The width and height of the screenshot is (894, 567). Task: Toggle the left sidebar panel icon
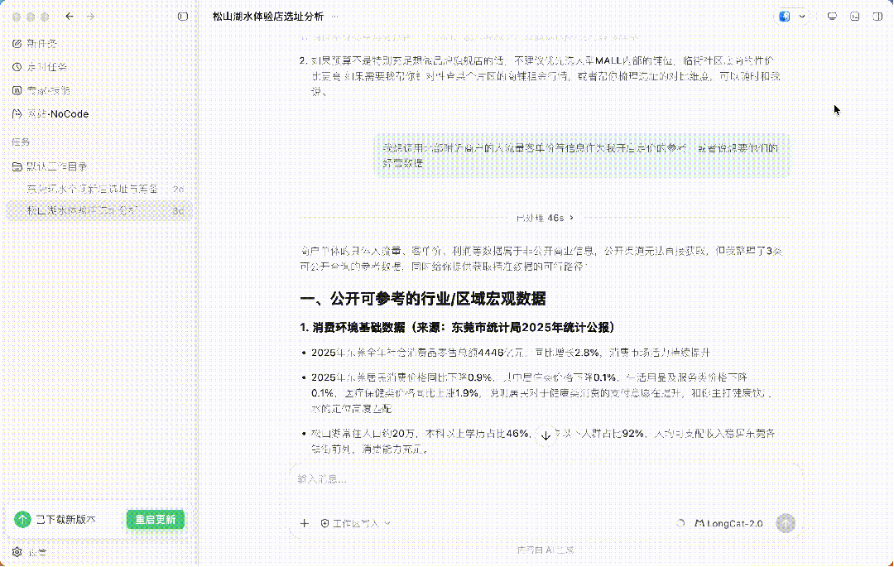pos(182,17)
